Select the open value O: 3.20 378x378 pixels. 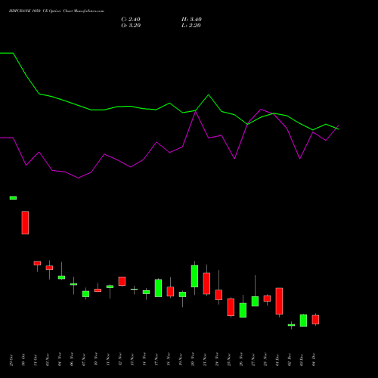coord(131,26)
